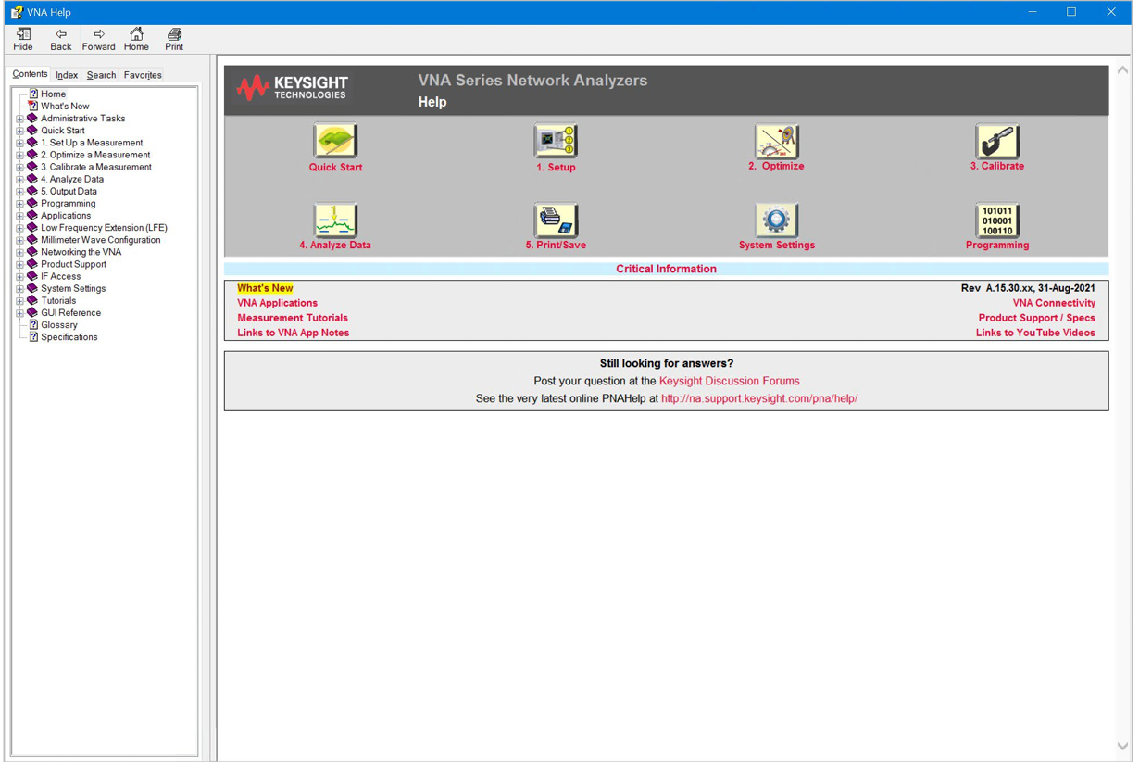Image resolution: width=1139 pixels, height=768 pixels.
Task: Open the Measurement Tutorials link
Action: click(293, 318)
